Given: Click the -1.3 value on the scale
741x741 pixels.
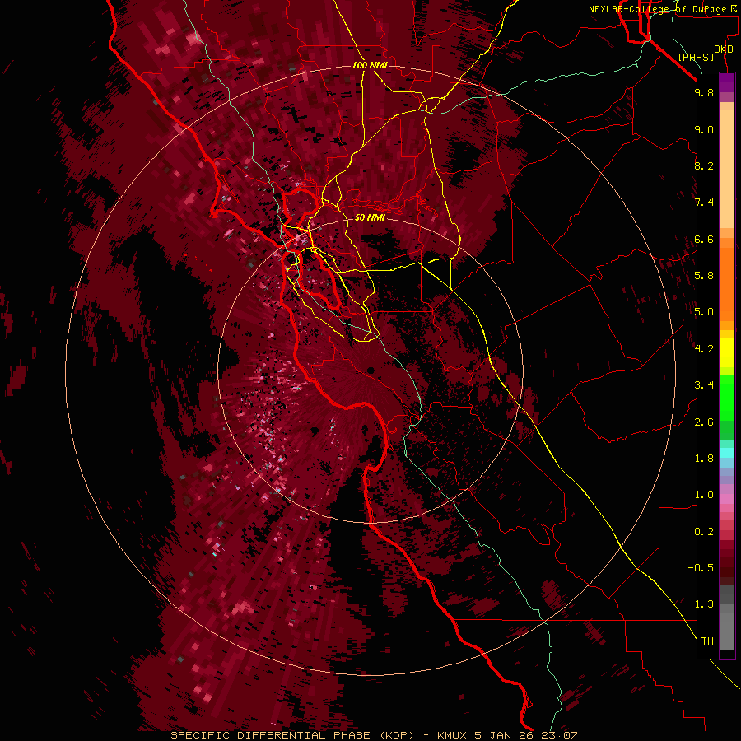Looking at the screenshot, I should [x=701, y=604].
